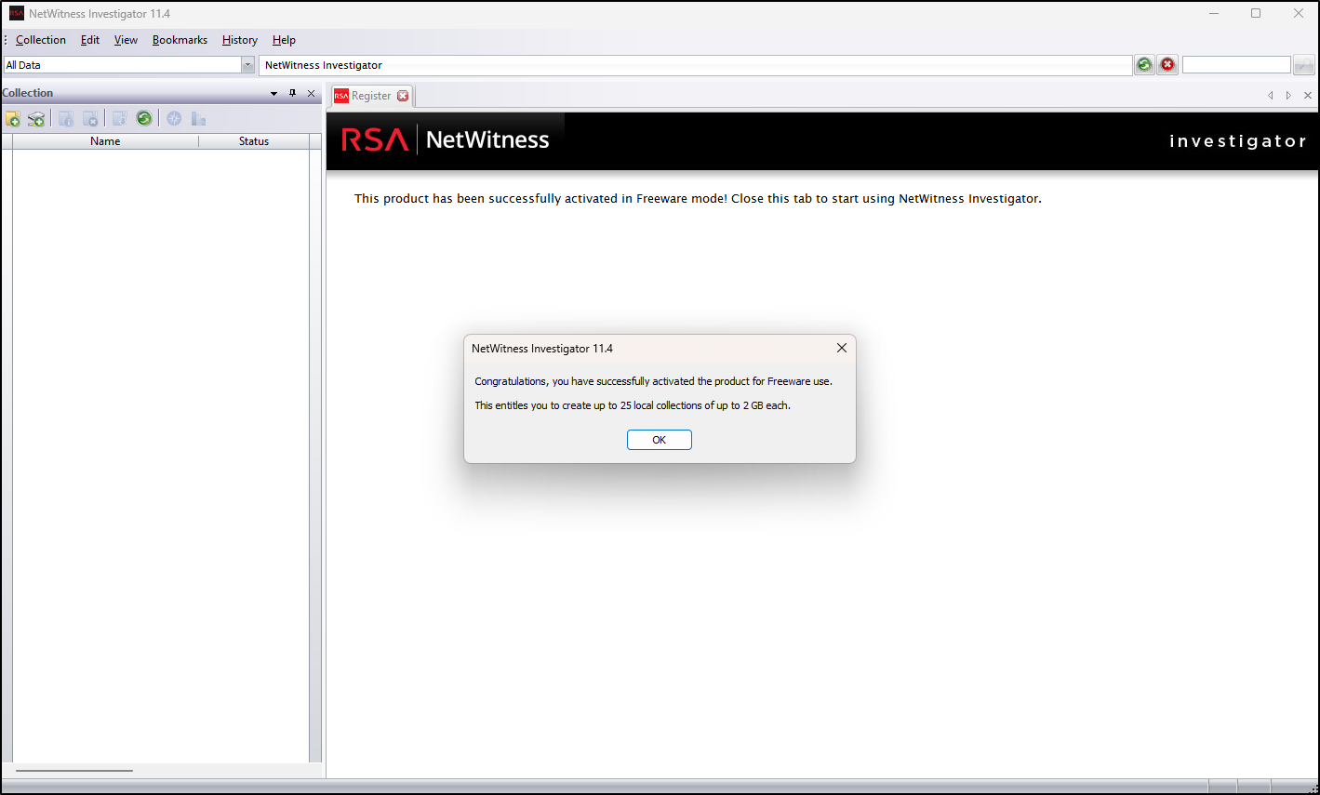Click the NetWitness app icon in title bar
The width and height of the screenshot is (1320, 795).
17,14
